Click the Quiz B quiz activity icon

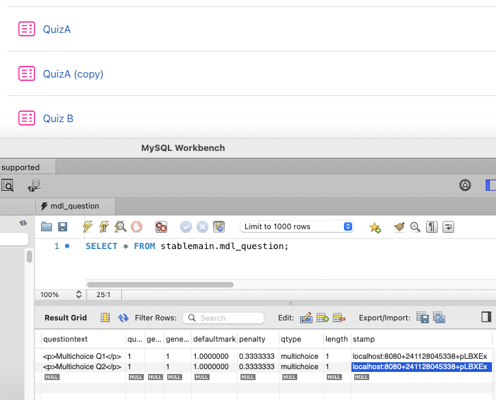(x=27, y=118)
